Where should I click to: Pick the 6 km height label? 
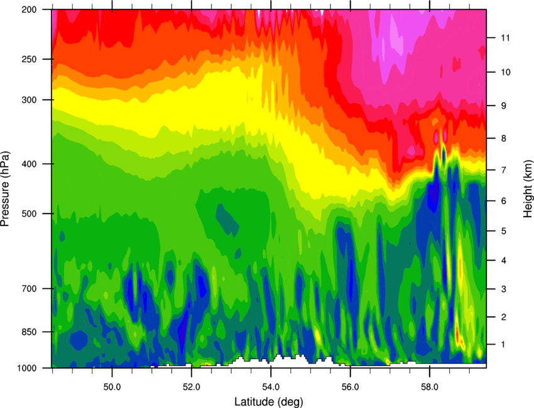click(x=504, y=201)
